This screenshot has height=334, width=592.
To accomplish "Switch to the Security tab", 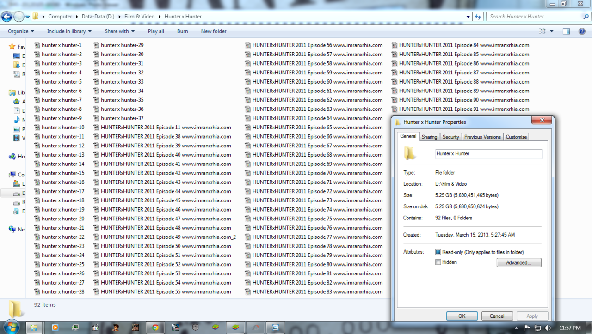I will coord(450,137).
